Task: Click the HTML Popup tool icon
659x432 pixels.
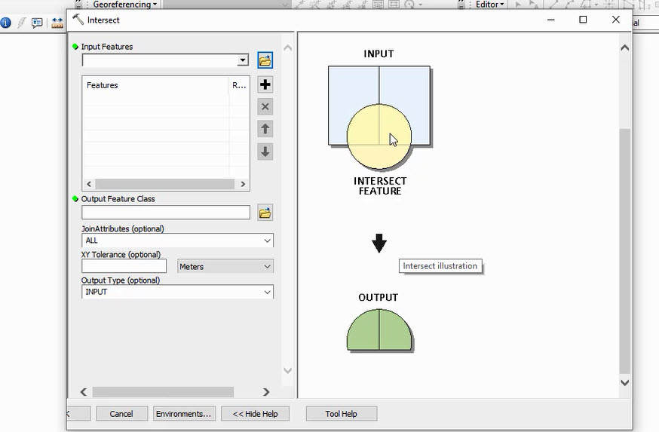Action: tap(37, 23)
